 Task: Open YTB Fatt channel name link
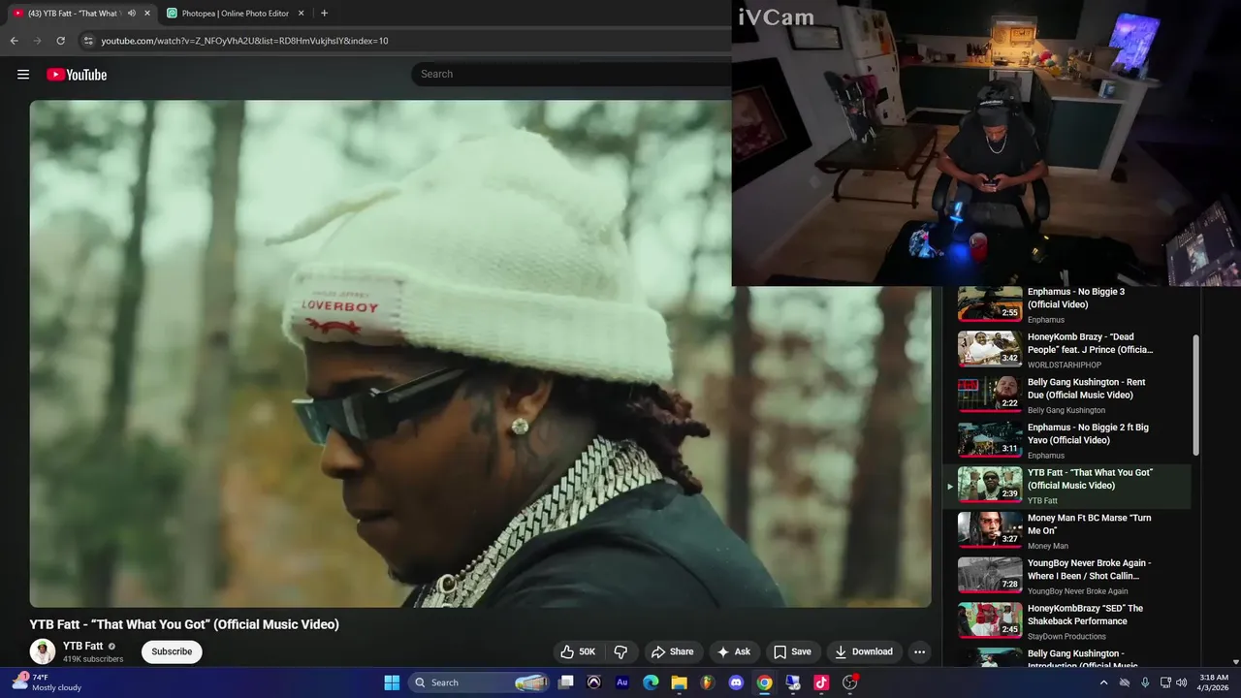83,646
